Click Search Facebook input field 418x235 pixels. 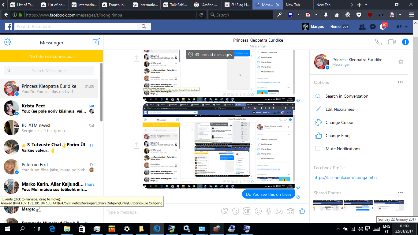click(76, 27)
